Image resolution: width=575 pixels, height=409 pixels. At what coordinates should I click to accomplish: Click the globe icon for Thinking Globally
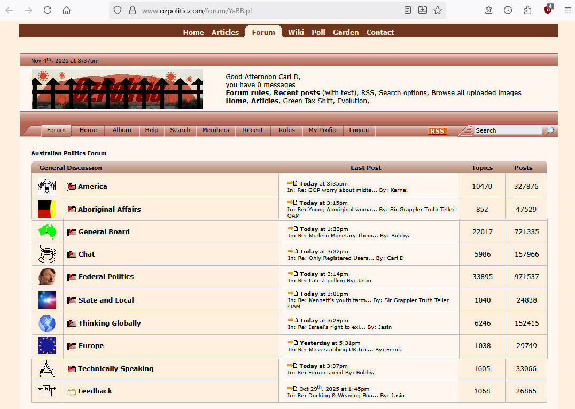[x=47, y=323]
